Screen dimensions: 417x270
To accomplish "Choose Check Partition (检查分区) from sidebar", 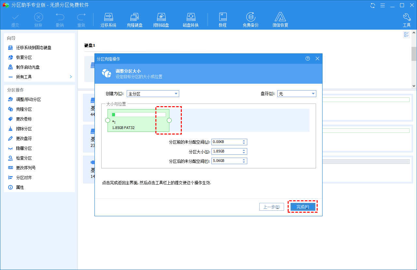I will [x=24, y=158].
